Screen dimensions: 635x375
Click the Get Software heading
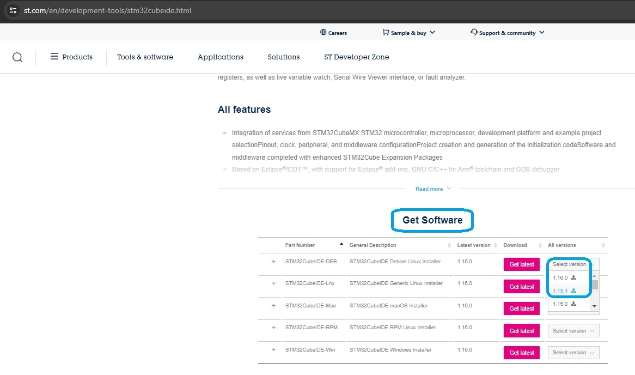click(432, 220)
